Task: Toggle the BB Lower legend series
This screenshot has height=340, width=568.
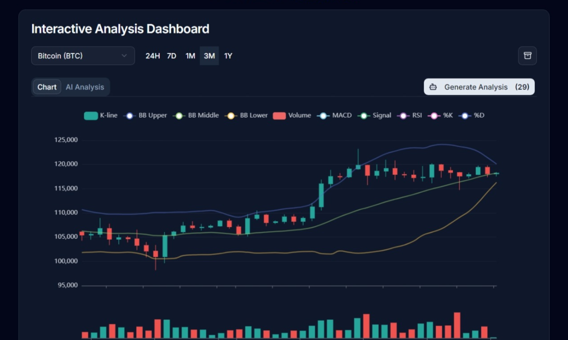Action: pos(246,115)
